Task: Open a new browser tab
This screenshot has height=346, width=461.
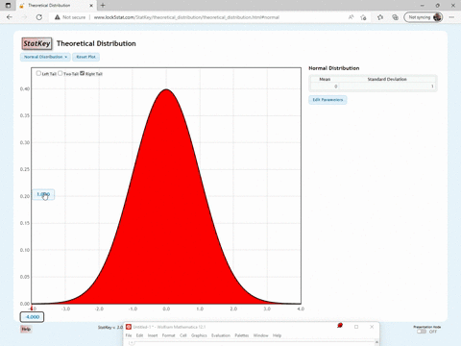Action: coord(103,5)
